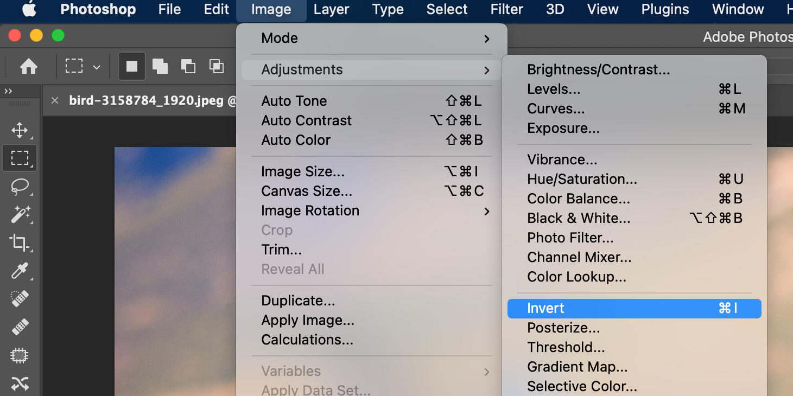The image size is (793, 396).
Task: Select the Eyedropper tool
Action: click(20, 271)
